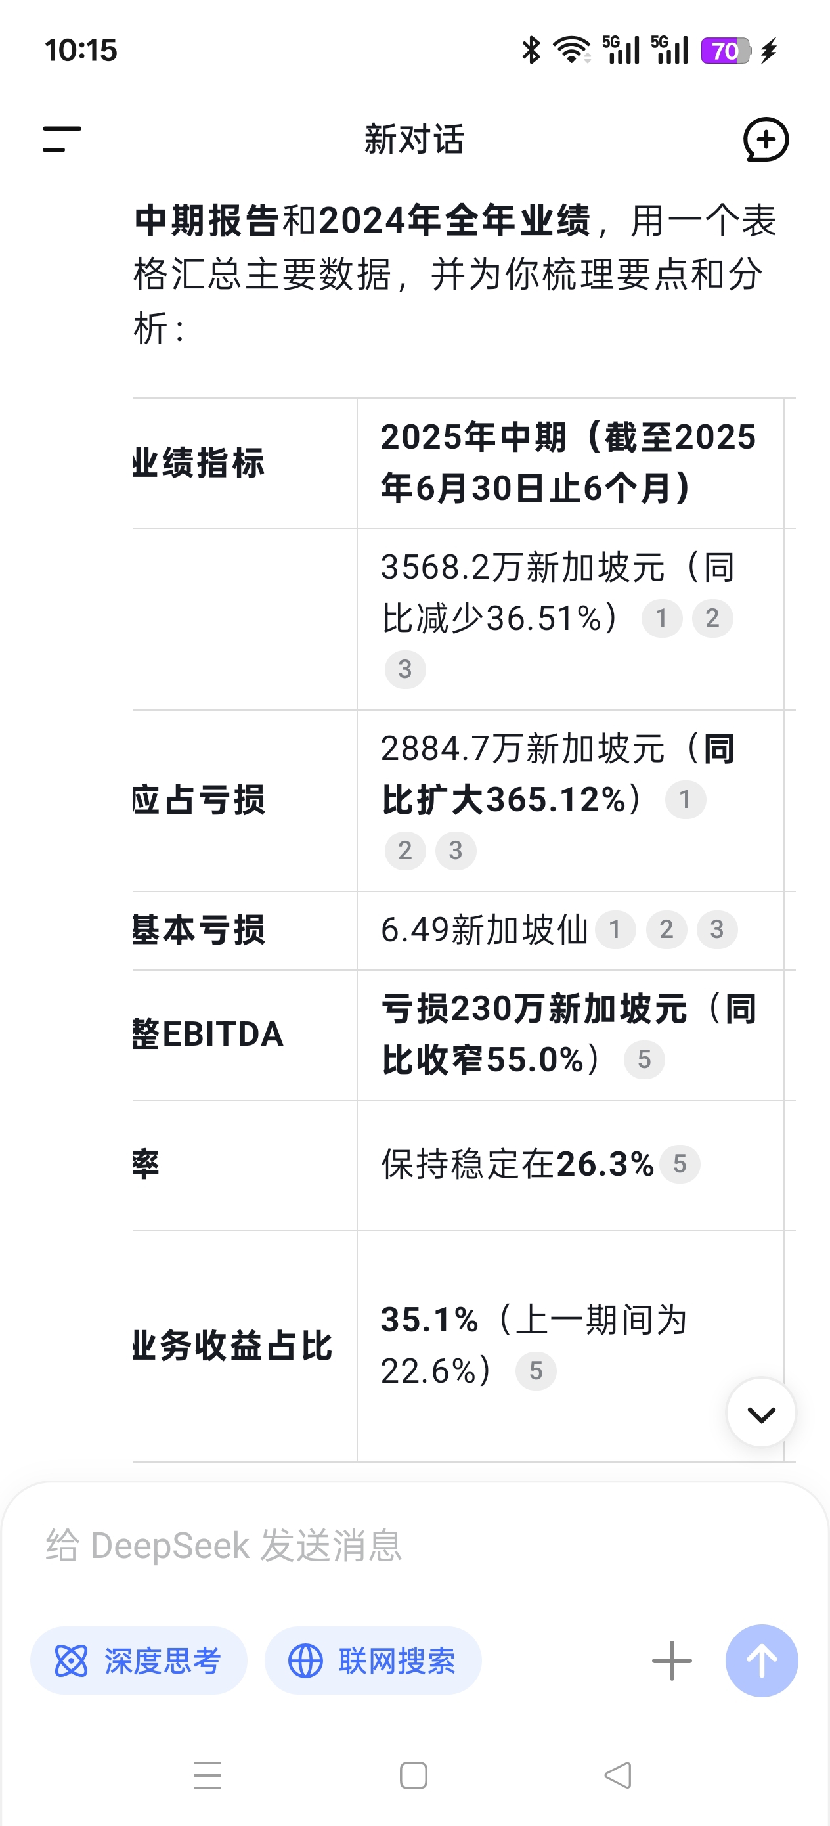Screen dimensions: 830x1826
Task: Open attachment plus icon in input bar
Action: point(671,1660)
